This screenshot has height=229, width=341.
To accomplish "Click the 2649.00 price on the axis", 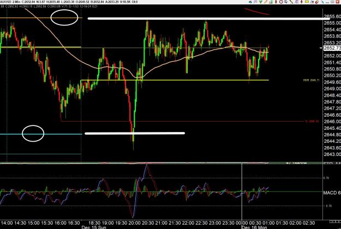I will (332, 89).
